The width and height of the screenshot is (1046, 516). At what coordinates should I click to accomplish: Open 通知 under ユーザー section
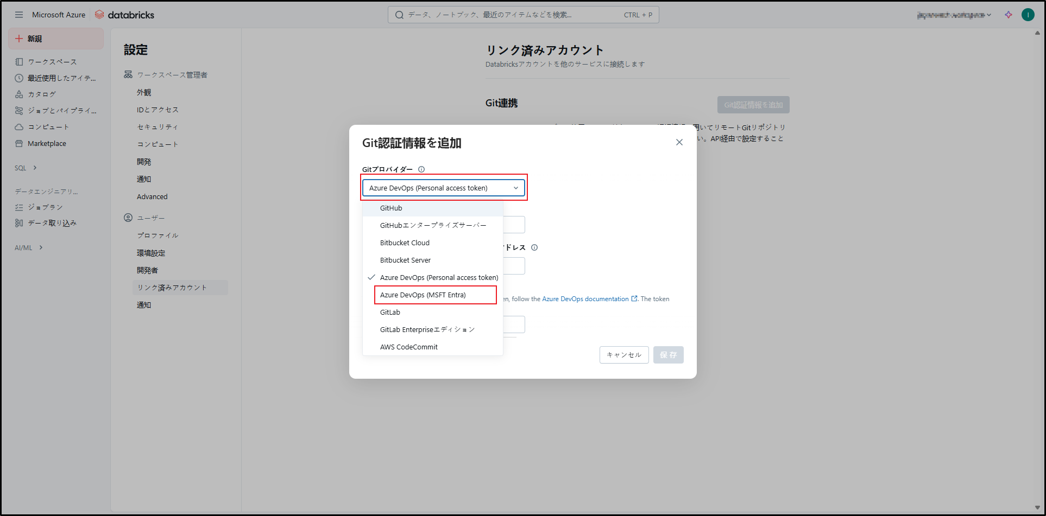144,305
